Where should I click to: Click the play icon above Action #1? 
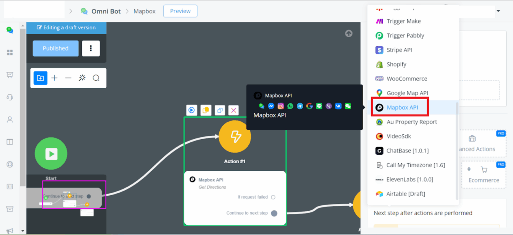pyautogui.click(x=191, y=110)
